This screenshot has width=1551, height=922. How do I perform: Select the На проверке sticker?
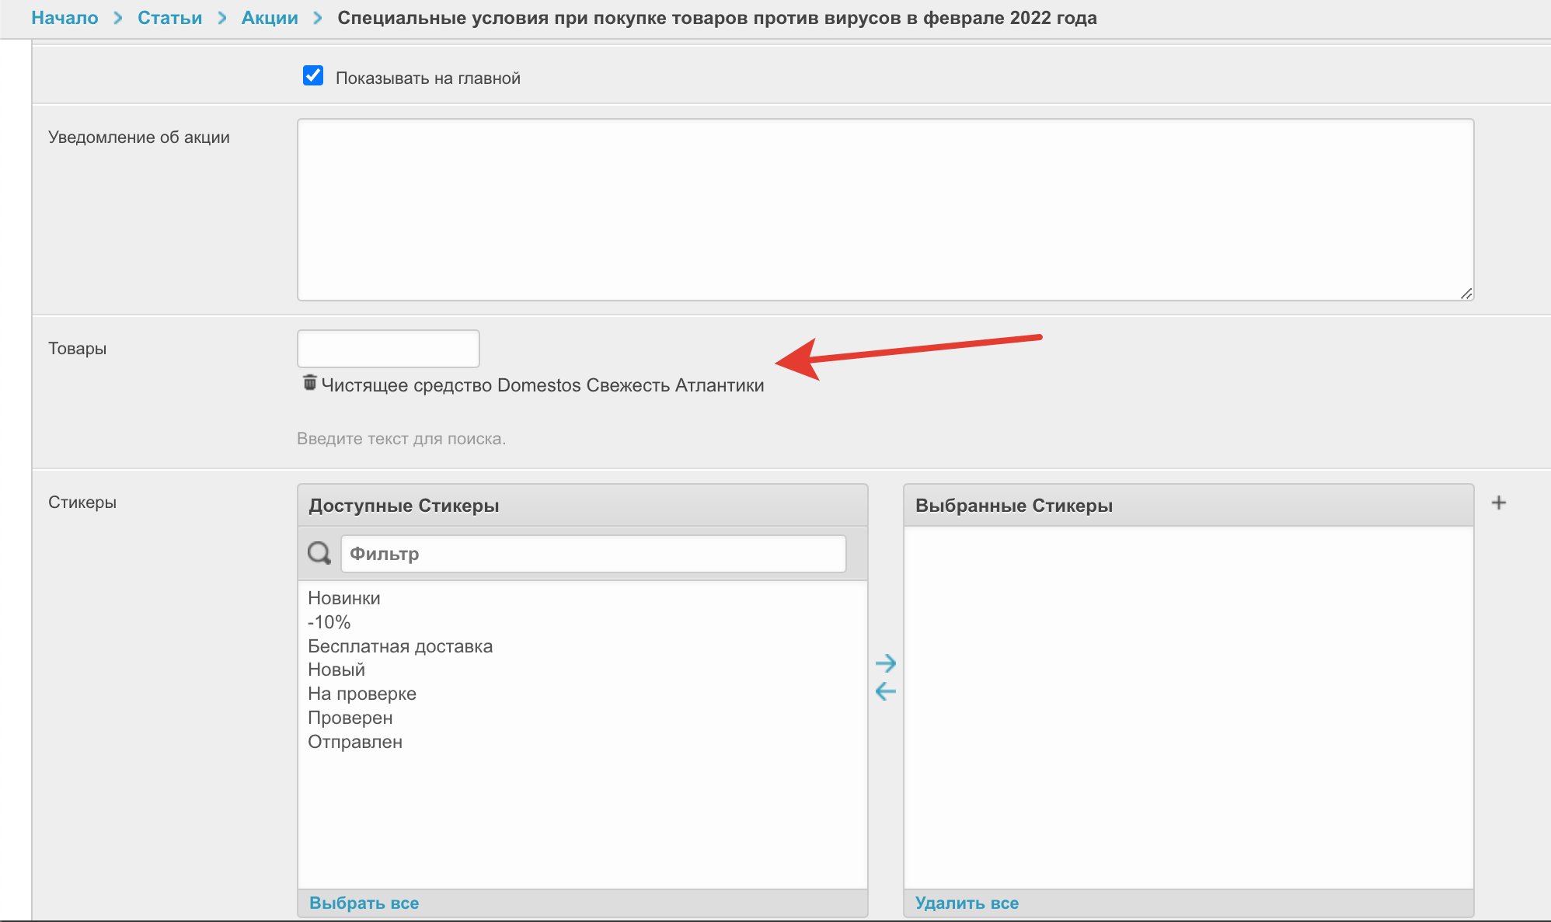tap(361, 694)
